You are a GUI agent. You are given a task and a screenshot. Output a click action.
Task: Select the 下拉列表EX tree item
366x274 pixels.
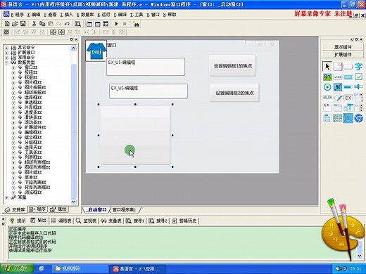[x=35, y=183]
